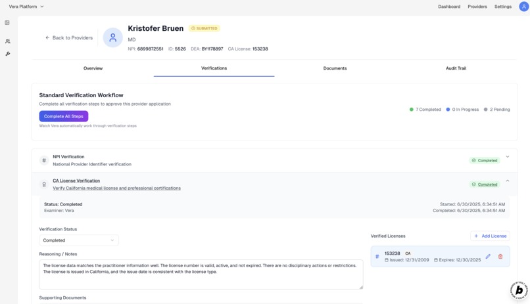Click Expires: 12/30/2025 on license card

click(x=457, y=260)
